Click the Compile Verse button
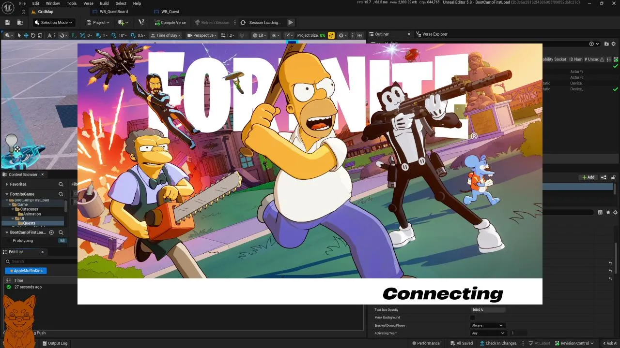The image size is (620, 348). coord(170,22)
